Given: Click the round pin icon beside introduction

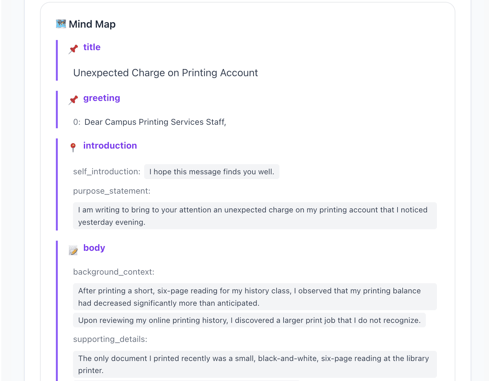Looking at the screenshot, I should (x=73, y=147).
